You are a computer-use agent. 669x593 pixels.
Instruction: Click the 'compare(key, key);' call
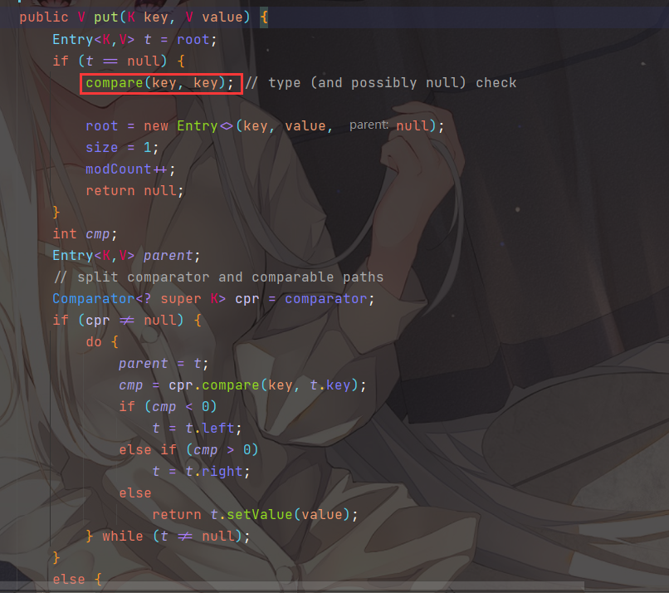coord(160,83)
